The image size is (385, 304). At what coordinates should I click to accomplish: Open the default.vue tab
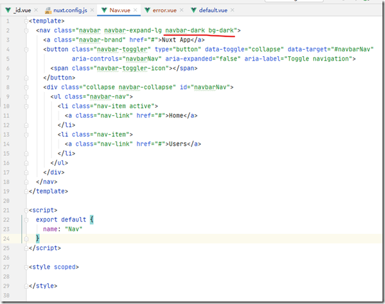pyautogui.click(x=213, y=10)
